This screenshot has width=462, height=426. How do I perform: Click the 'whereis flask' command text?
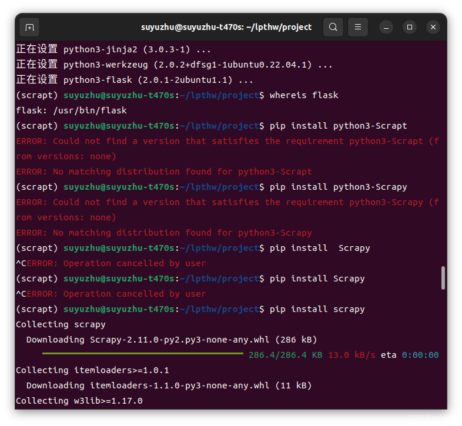[304, 95]
